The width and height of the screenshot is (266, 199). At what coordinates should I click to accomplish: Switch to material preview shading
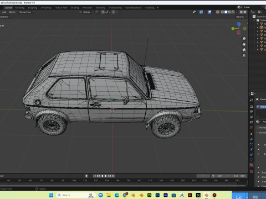click(x=229, y=12)
